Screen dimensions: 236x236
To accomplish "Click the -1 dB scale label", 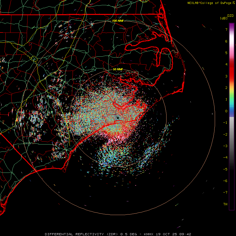I will click(x=225, y=123).
